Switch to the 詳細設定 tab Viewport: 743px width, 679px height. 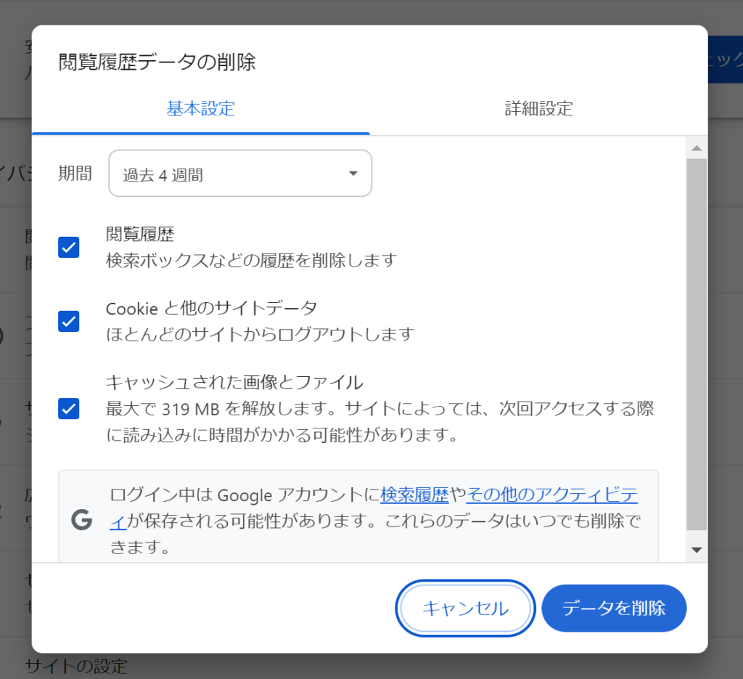coord(539,109)
